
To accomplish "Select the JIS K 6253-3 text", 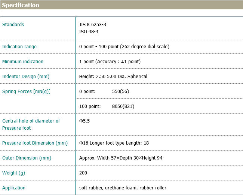I will pos(93,25).
